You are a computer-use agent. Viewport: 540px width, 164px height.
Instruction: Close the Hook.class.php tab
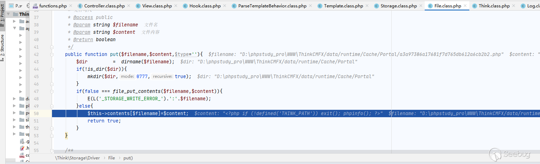(225, 6)
